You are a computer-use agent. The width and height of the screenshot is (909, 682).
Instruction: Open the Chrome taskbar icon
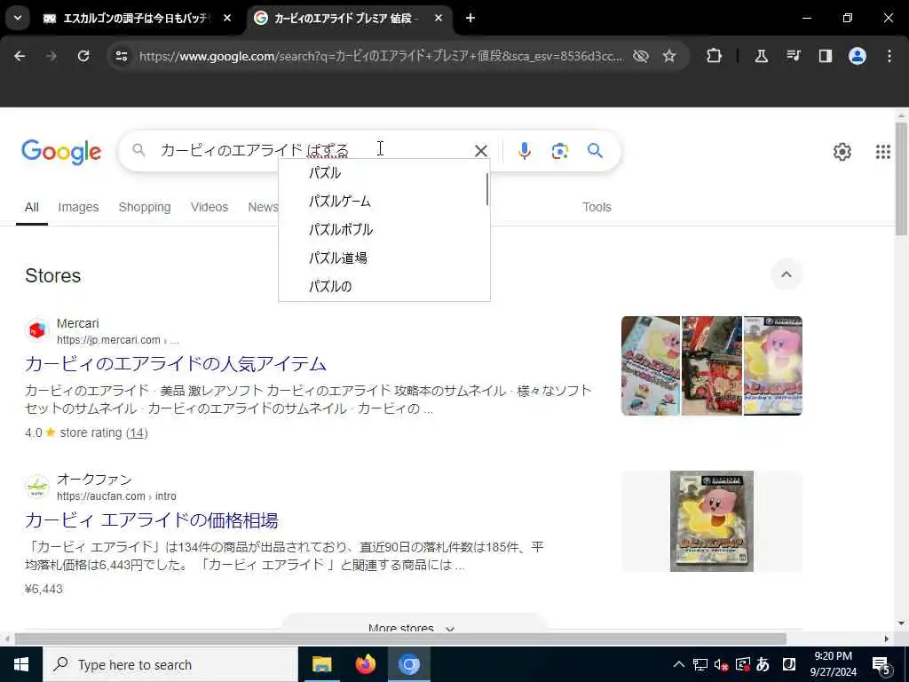(x=408, y=664)
